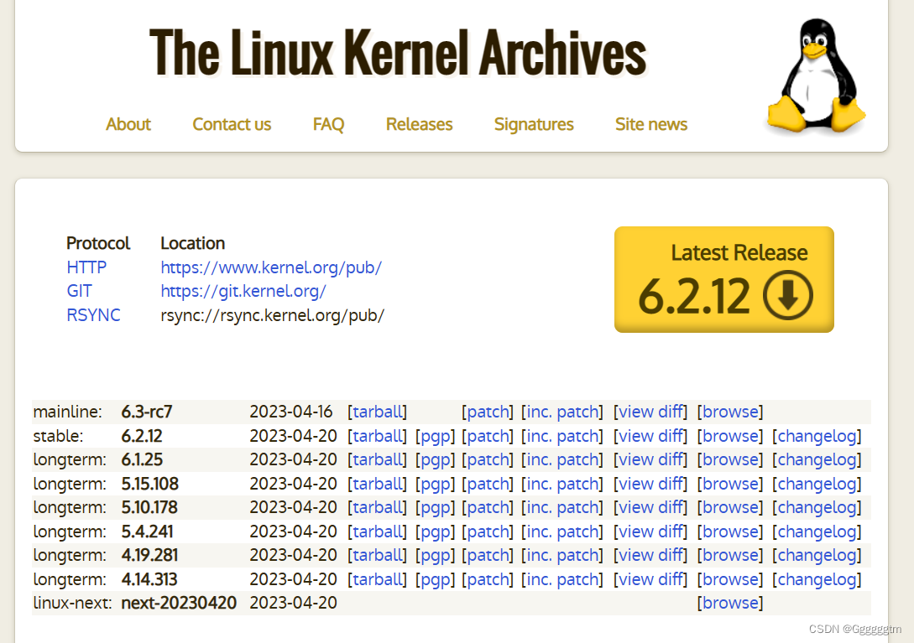
Task: Open https://git.kernel.org/ link
Action: click(x=243, y=291)
